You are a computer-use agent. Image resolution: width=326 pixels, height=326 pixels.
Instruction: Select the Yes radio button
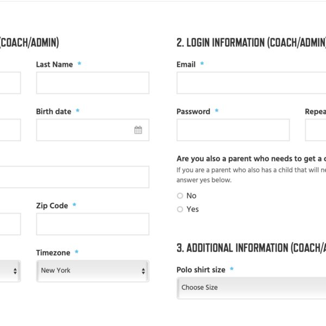pyautogui.click(x=180, y=209)
